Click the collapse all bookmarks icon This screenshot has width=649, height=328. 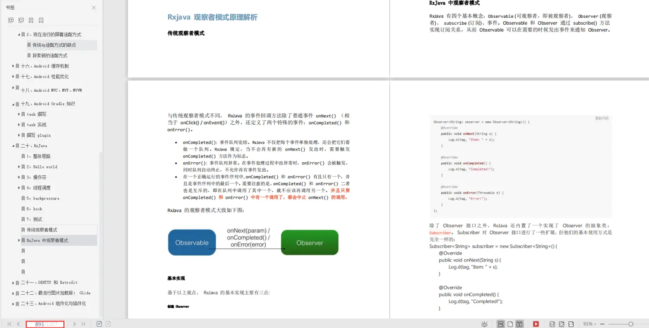(21, 20)
